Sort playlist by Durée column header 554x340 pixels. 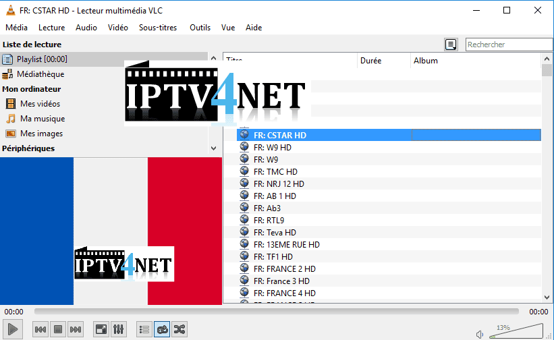pyautogui.click(x=384, y=60)
